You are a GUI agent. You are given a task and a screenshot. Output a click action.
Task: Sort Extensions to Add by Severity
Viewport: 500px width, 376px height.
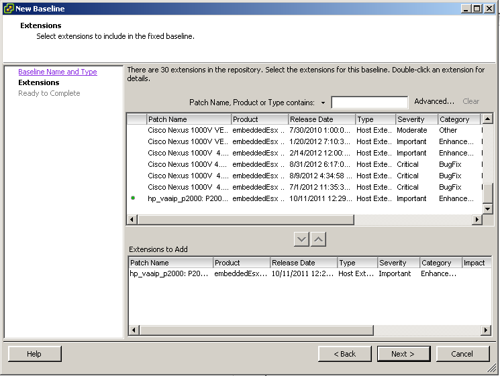pos(399,263)
